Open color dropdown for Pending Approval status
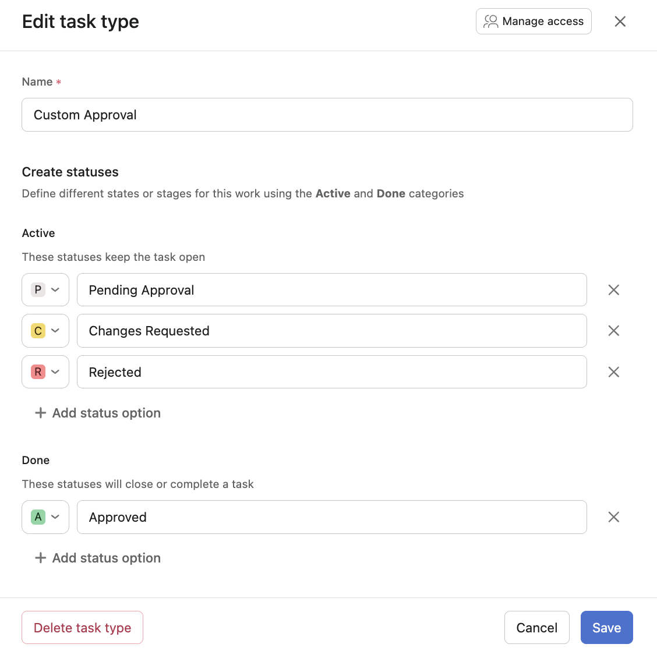The width and height of the screenshot is (657, 651). 45,290
